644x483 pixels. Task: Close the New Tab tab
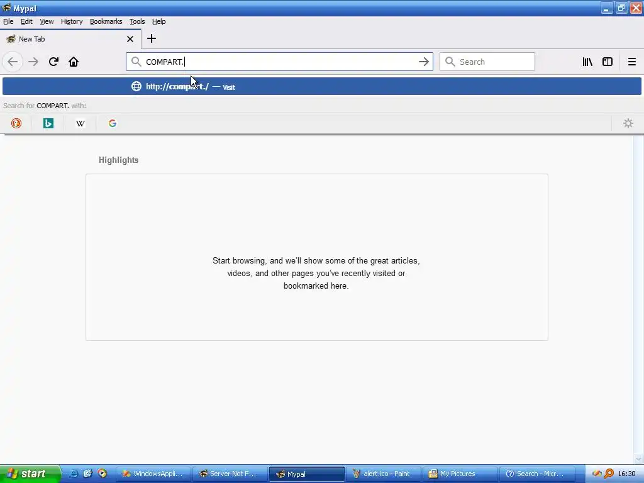pos(130,39)
